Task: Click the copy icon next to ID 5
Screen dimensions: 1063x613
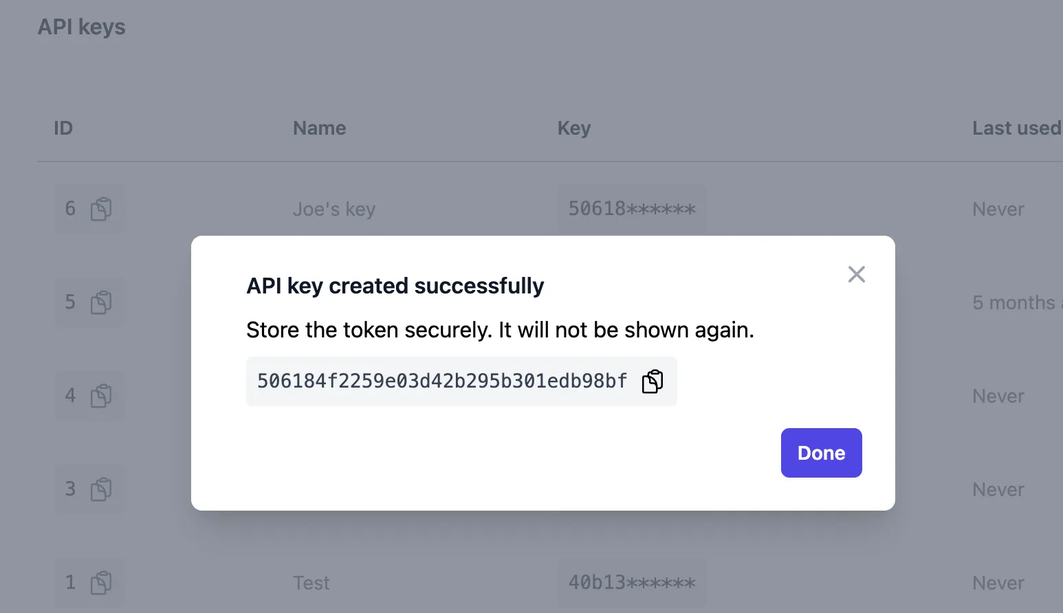Action: coord(102,302)
